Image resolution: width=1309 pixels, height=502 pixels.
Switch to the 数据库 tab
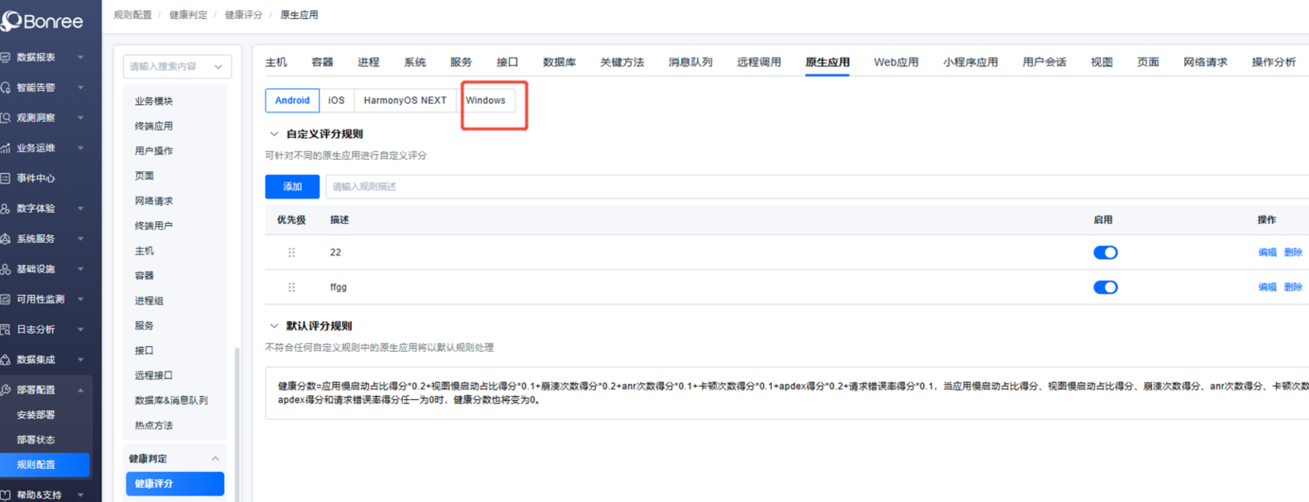point(560,62)
